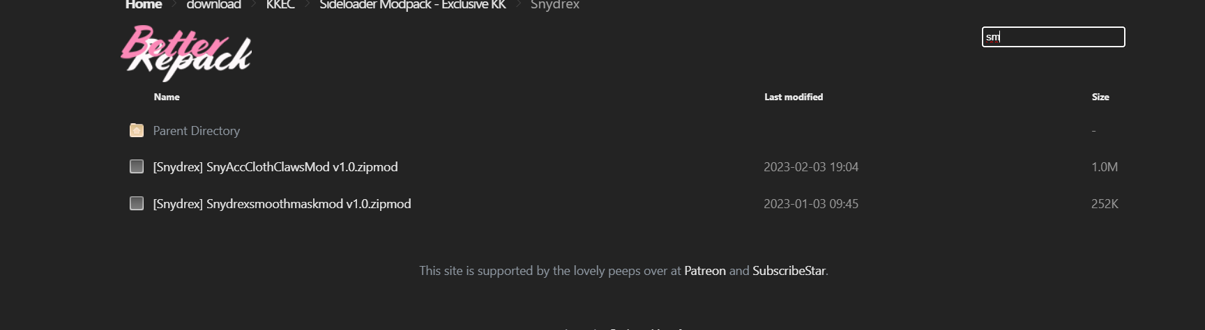This screenshot has width=1205, height=330.
Task: Open the download breadcrumb link
Action: 213,5
